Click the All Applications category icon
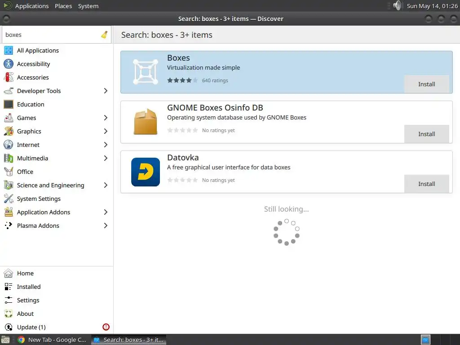The width and height of the screenshot is (460, 345). coord(9,50)
